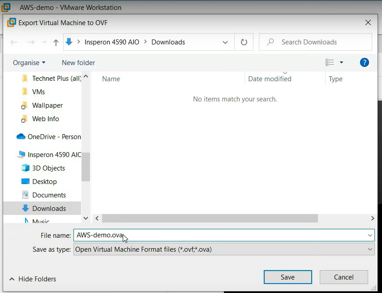The image size is (382, 293).
Task: Click the sidebar scroll-up arrow
Action: [86, 76]
